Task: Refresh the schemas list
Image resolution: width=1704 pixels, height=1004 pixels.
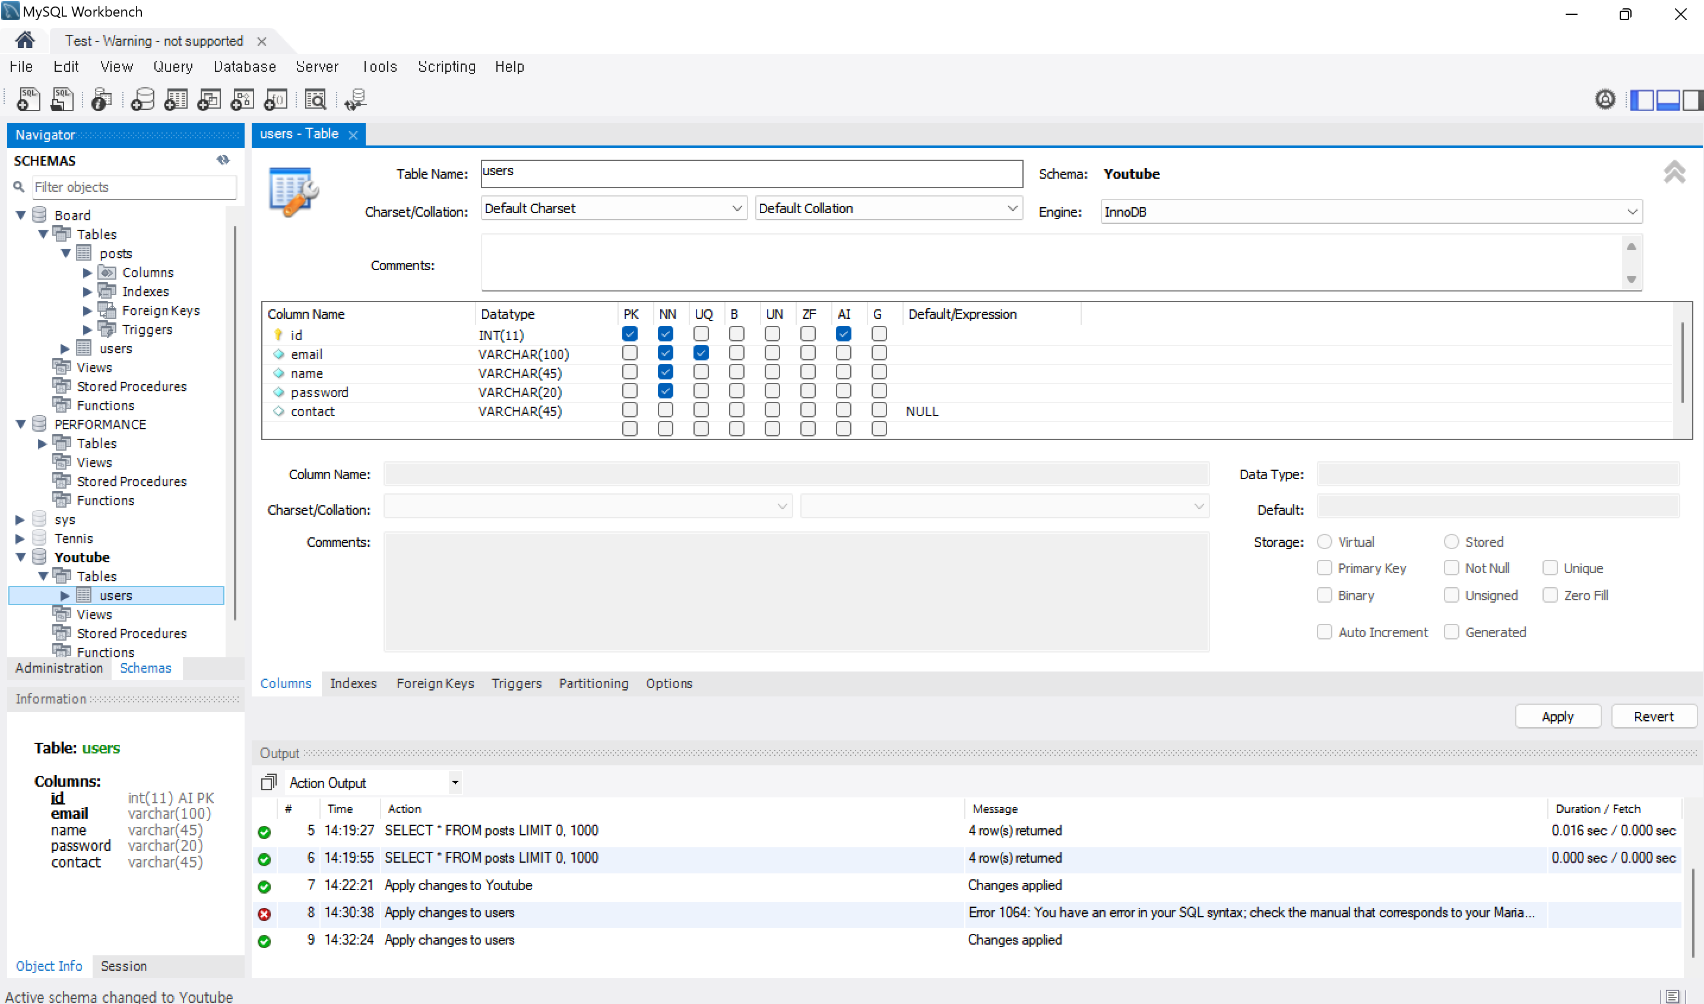Action: click(x=223, y=160)
